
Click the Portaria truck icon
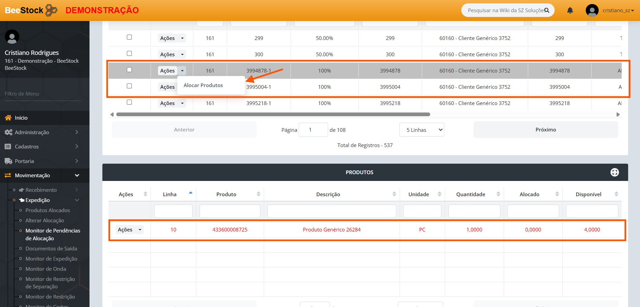[8, 161]
